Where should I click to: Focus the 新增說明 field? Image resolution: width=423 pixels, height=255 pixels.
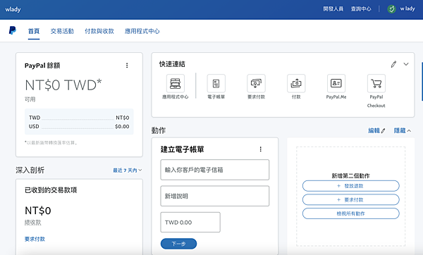(215, 196)
